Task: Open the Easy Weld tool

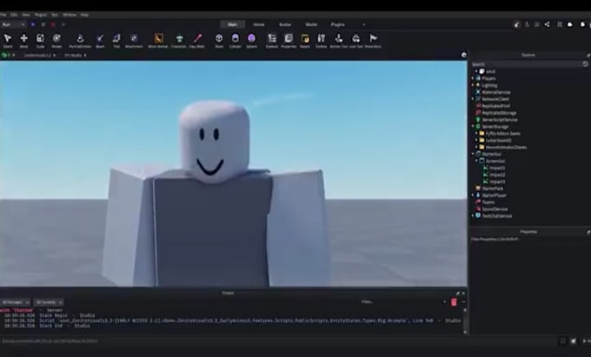Action: click(x=197, y=41)
